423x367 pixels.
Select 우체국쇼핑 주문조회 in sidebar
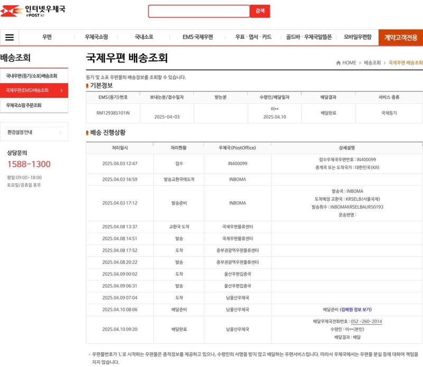pos(24,105)
